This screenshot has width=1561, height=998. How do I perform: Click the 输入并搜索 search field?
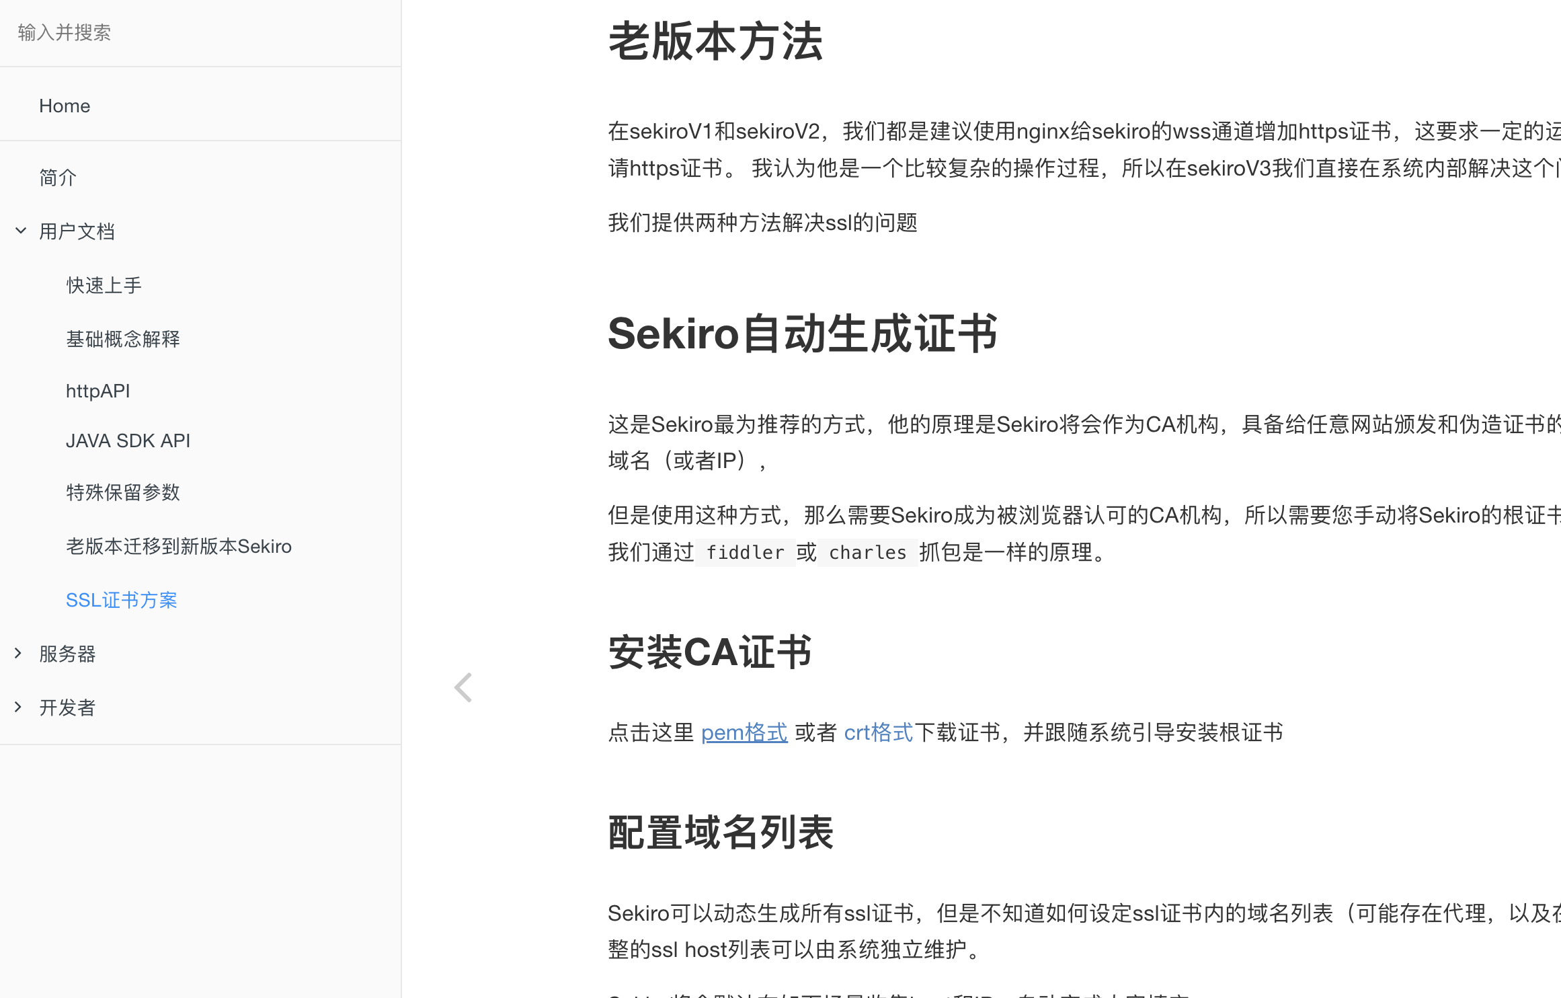pyautogui.click(x=200, y=33)
